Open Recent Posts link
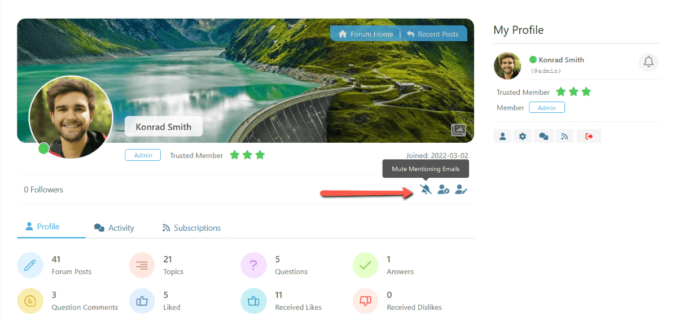 433,34
